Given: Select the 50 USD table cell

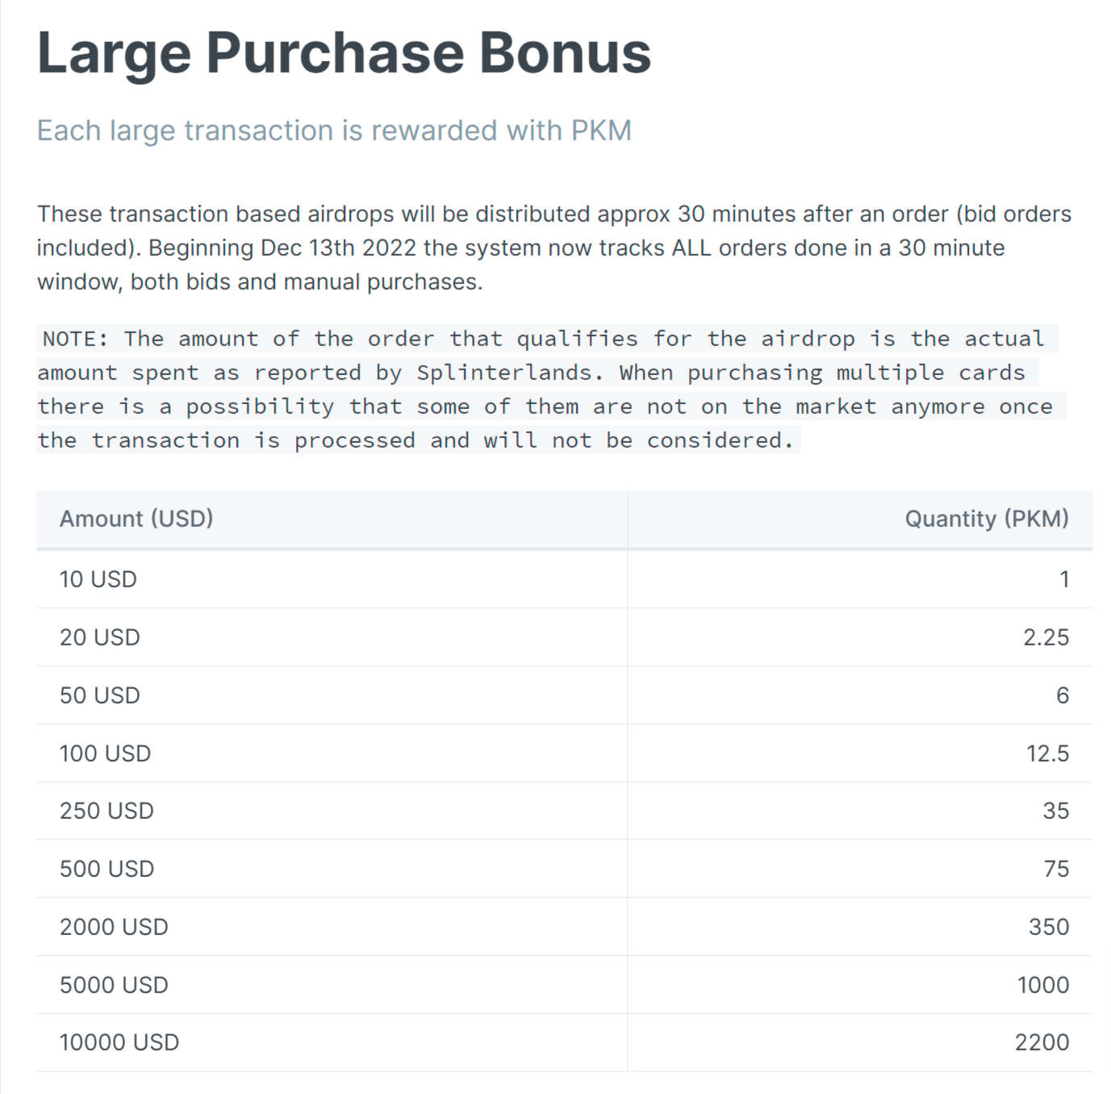Looking at the screenshot, I should point(332,695).
